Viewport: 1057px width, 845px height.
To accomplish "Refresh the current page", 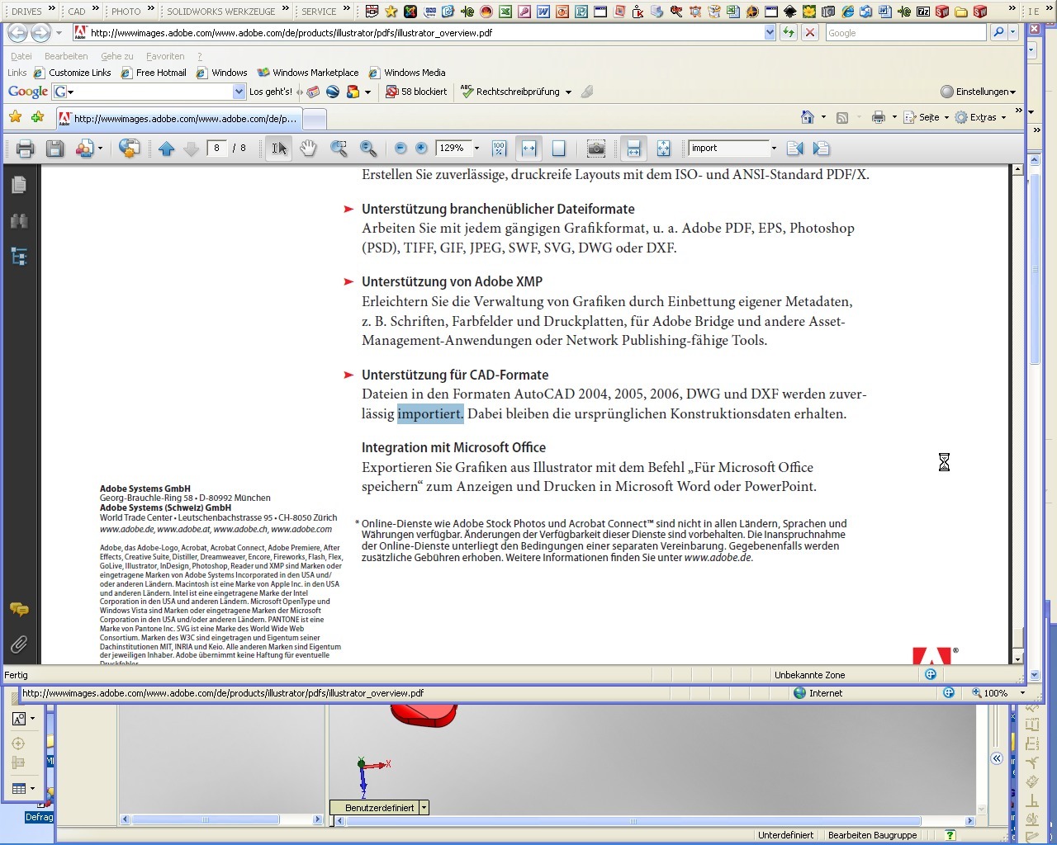I will coord(789,33).
